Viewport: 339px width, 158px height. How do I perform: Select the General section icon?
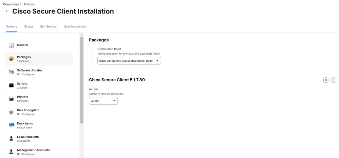[x=11, y=45]
